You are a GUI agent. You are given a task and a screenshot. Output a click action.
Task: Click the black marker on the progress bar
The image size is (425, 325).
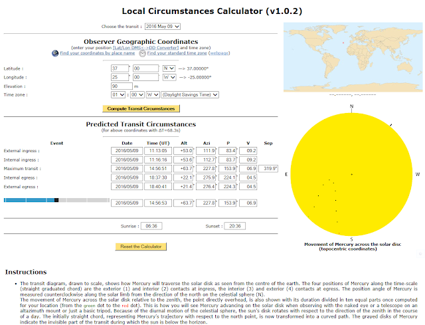click(56, 200)
